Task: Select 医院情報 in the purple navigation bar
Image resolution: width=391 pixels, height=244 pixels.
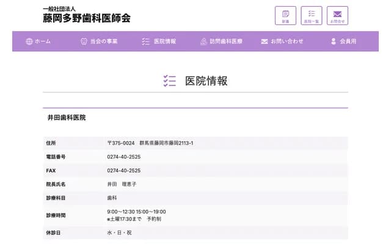Action: tap(165, 41)
